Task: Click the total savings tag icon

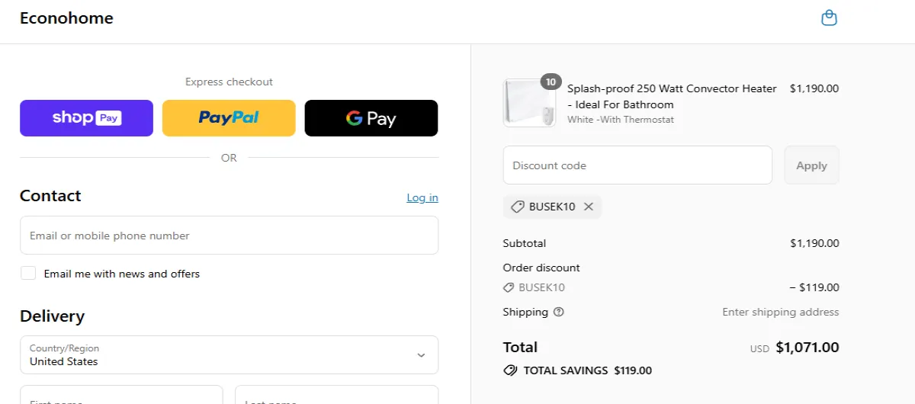Action: click(x=510, y=370)
